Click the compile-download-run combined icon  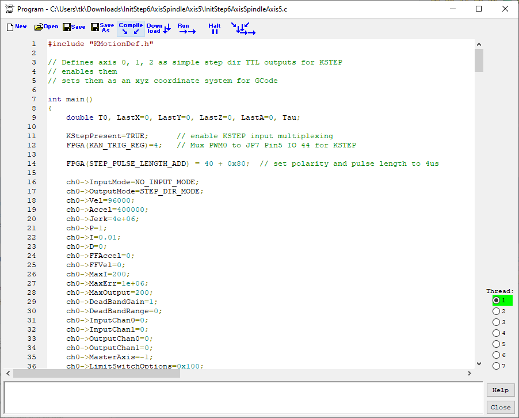pos(243,28)
